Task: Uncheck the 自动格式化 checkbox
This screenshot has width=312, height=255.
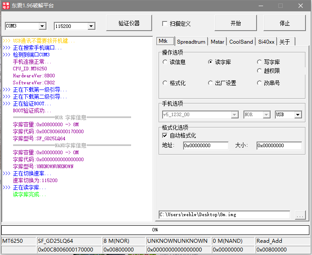Action: (165, 136)
